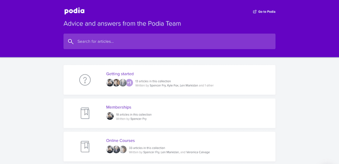Click the Podia logo
Screen dimensions: 339x164
pyautogui.click(x=74, y=11)
